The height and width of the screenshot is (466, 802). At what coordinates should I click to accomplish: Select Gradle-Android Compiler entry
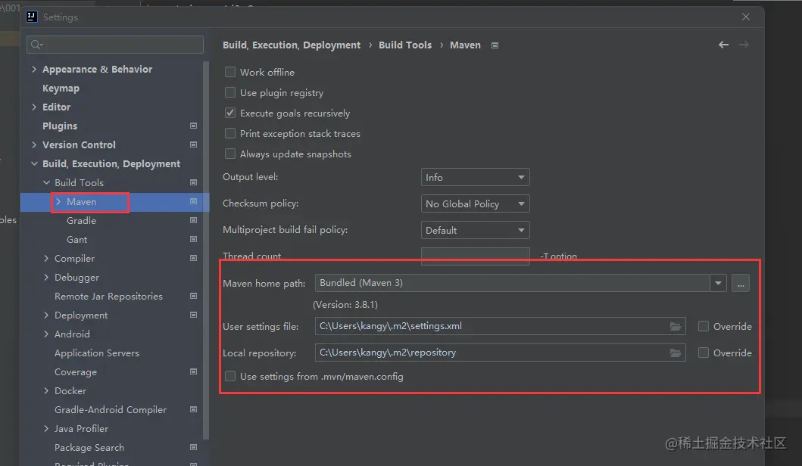pos(111,409)
